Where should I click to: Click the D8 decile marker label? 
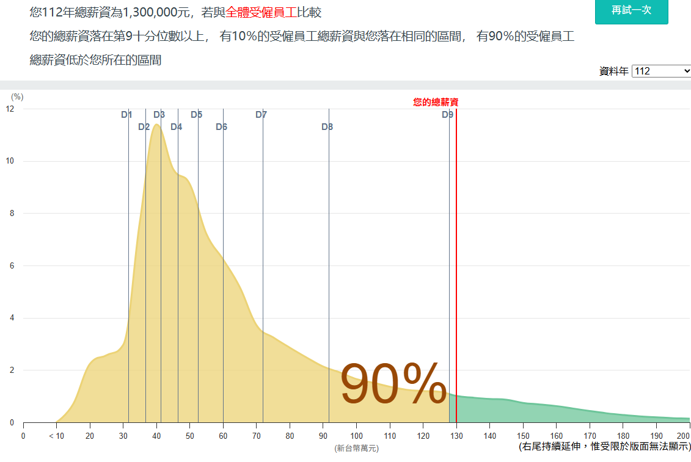[327, 127]
